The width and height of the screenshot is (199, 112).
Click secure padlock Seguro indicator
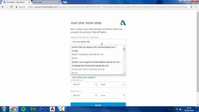point(20,7)
